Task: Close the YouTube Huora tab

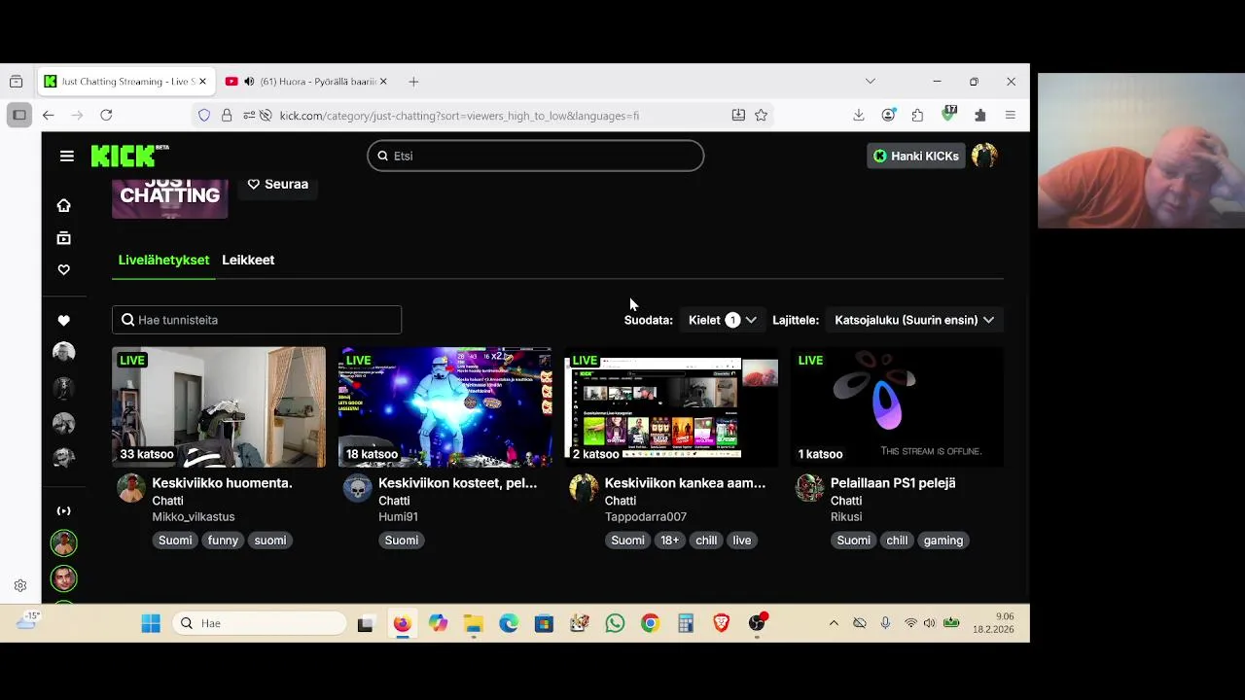Action: (383, 82)
